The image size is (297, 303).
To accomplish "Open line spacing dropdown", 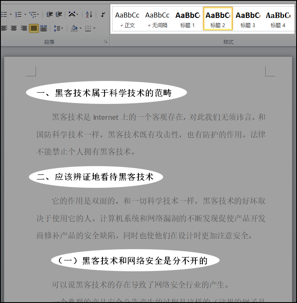I will point(58,28).
